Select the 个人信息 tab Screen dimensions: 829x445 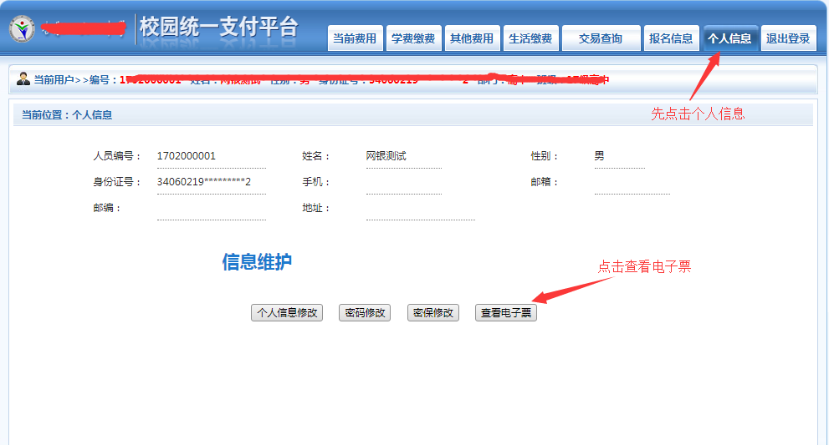tap(729, 38)
